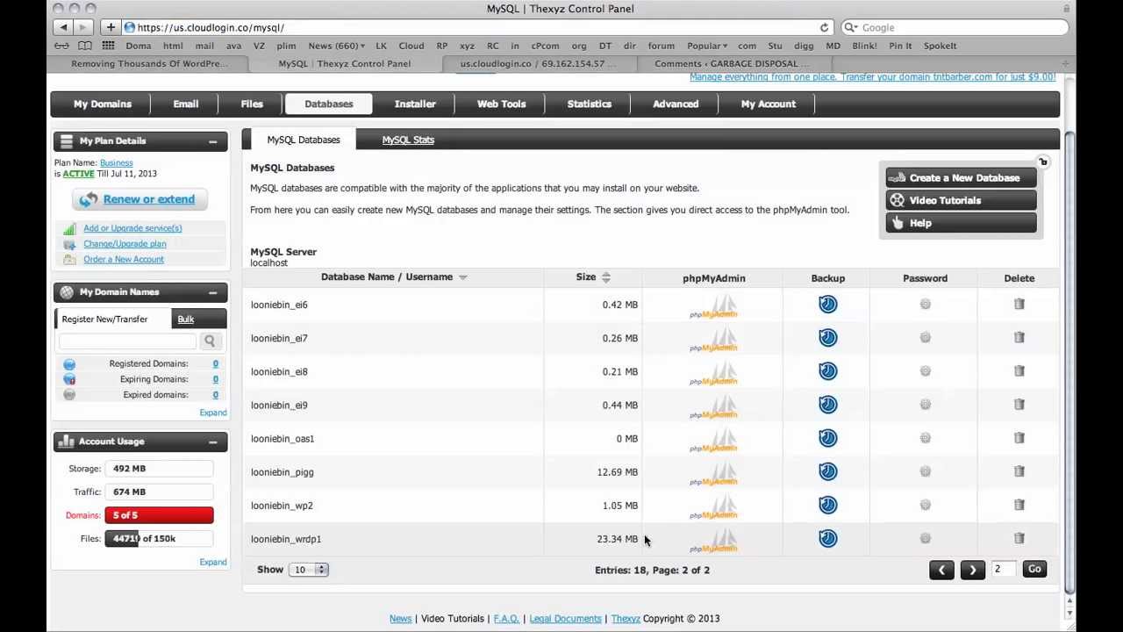Open the Popular bookmarks dropdown
This screenshot has width=1123, height=632.
pyautogui.click(x=706, y=46)
